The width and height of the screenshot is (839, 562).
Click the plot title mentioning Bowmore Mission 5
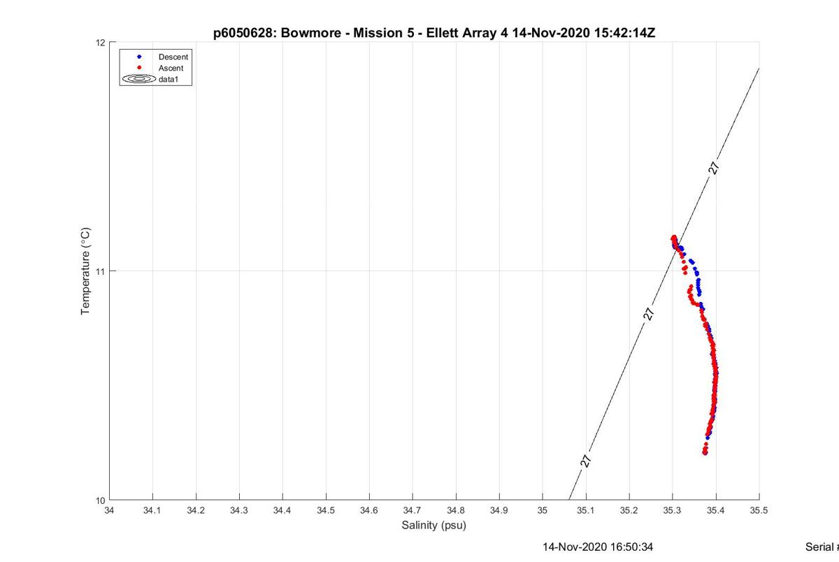(x=433, y=33)
